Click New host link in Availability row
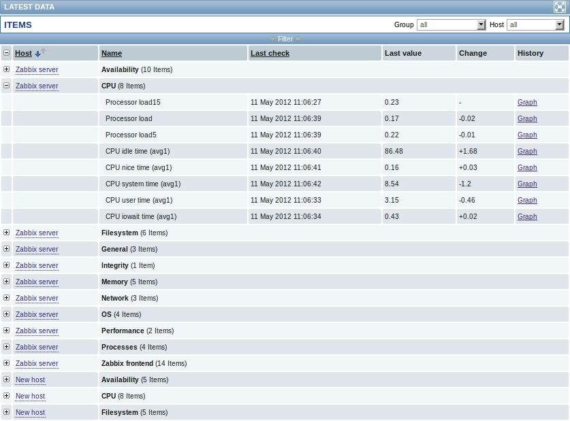Screen dimensions: 570x421 point(30,380)
